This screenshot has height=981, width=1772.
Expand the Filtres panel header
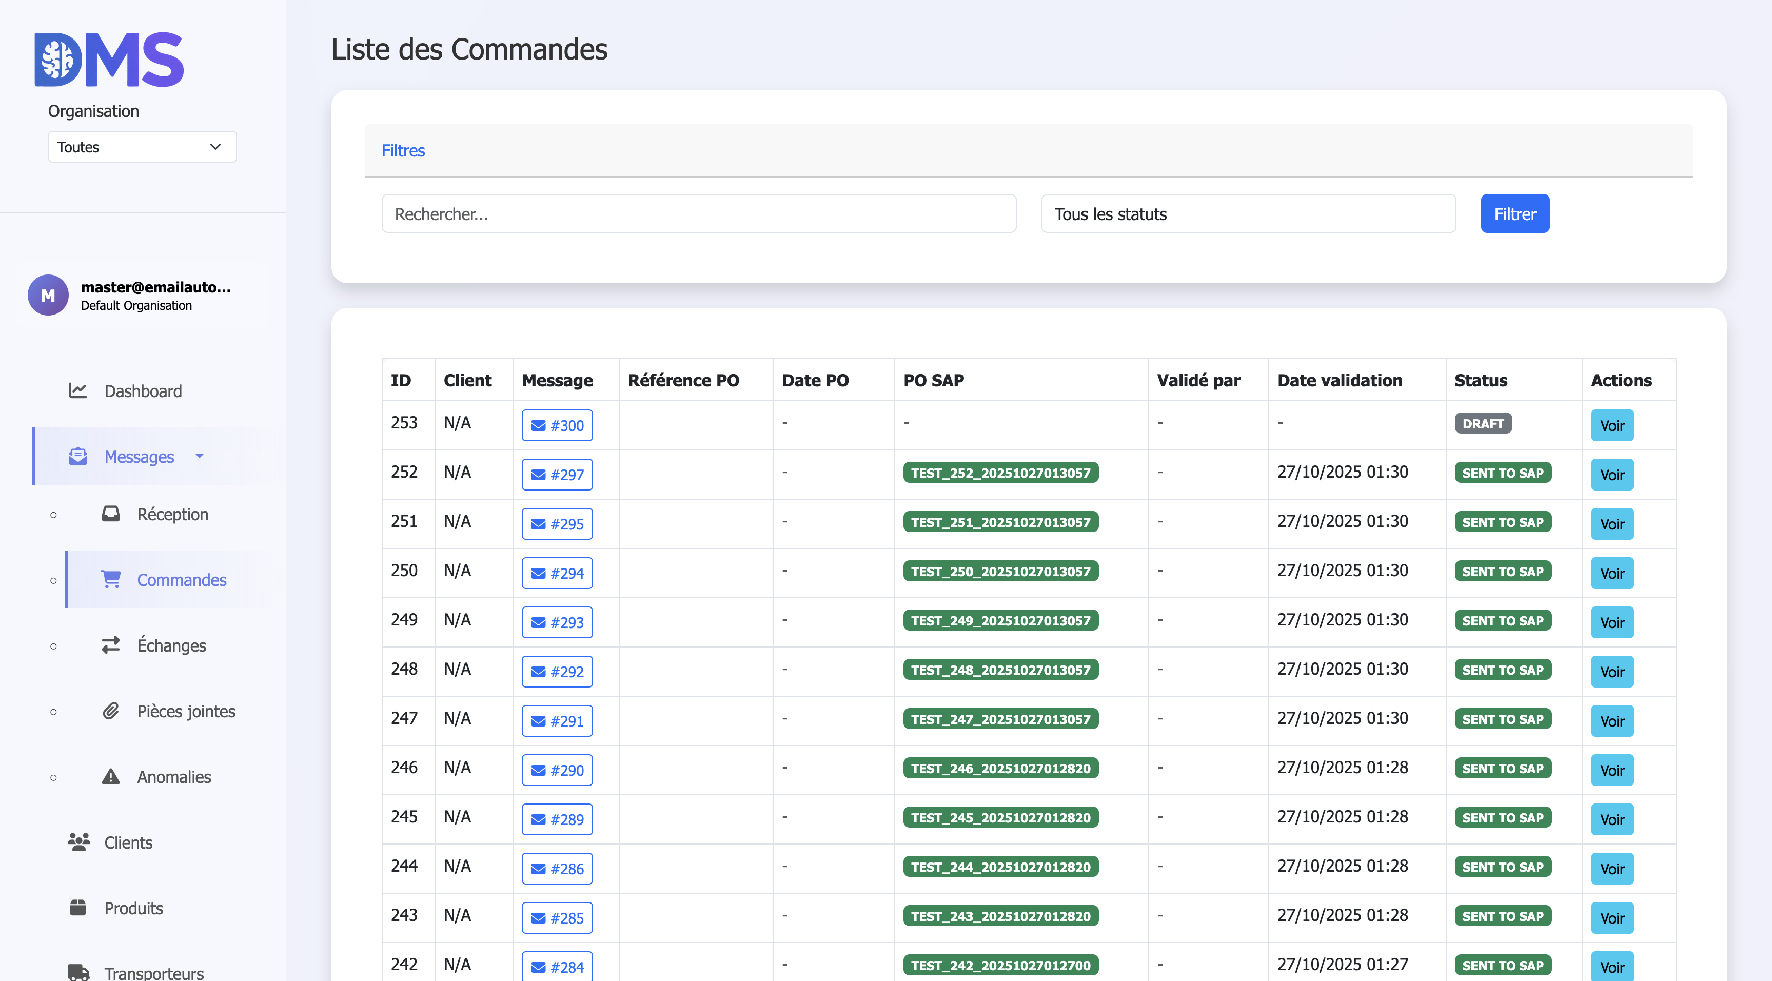pyautogui.click(x=403, y=151)
